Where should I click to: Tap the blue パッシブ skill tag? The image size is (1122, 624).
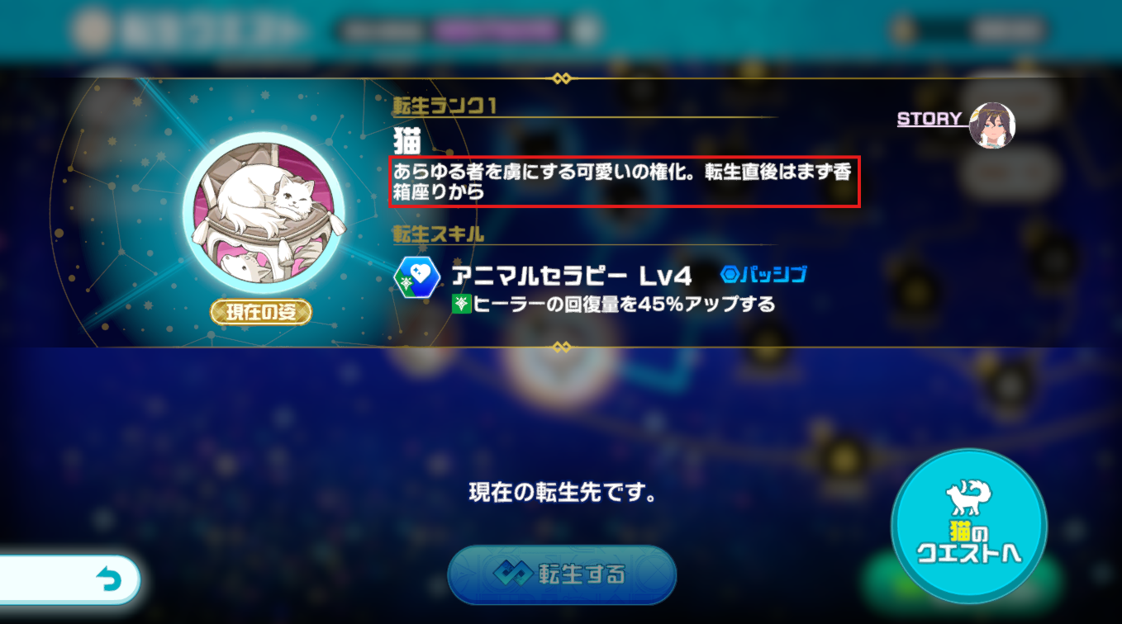pos(763,274)
